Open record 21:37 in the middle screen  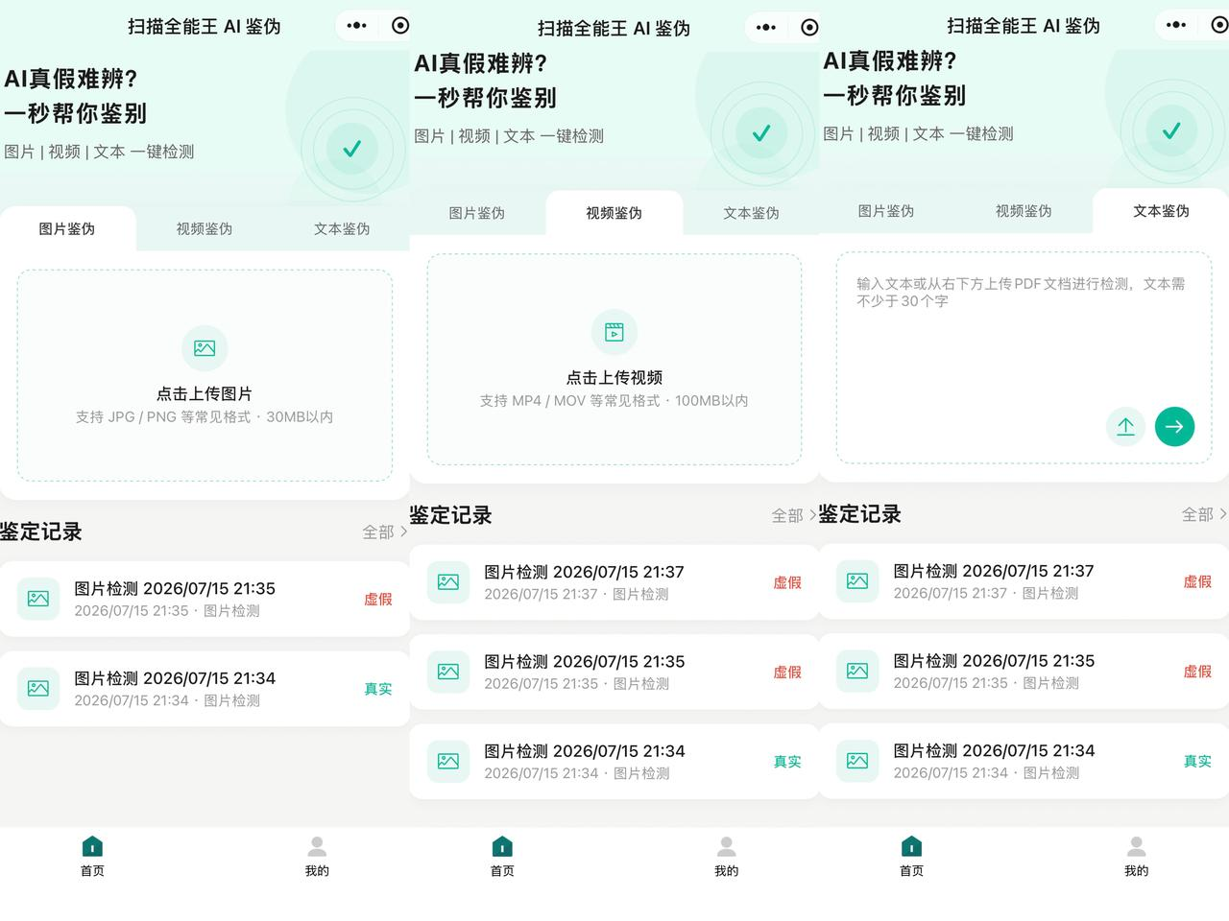[x=614, y=582]
